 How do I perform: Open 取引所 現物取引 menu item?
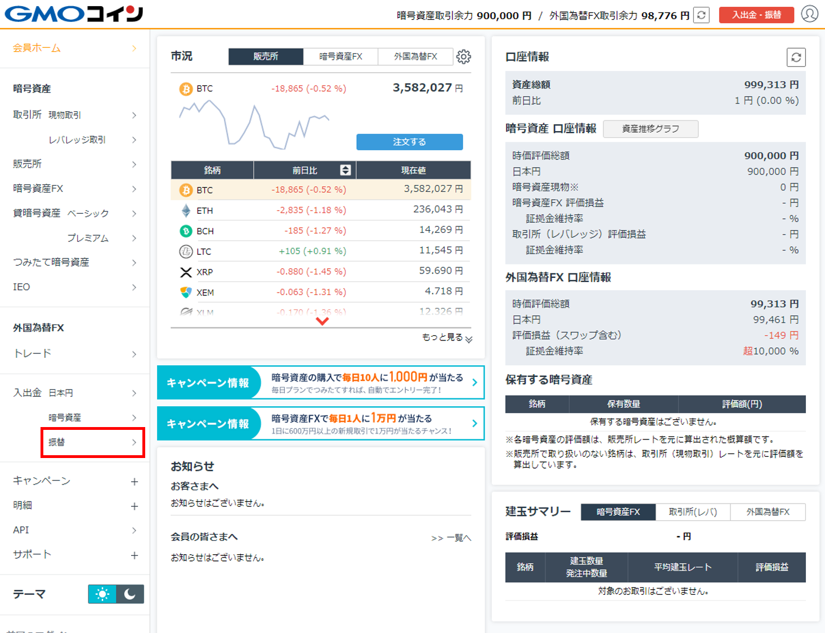(x=75, y=115)
